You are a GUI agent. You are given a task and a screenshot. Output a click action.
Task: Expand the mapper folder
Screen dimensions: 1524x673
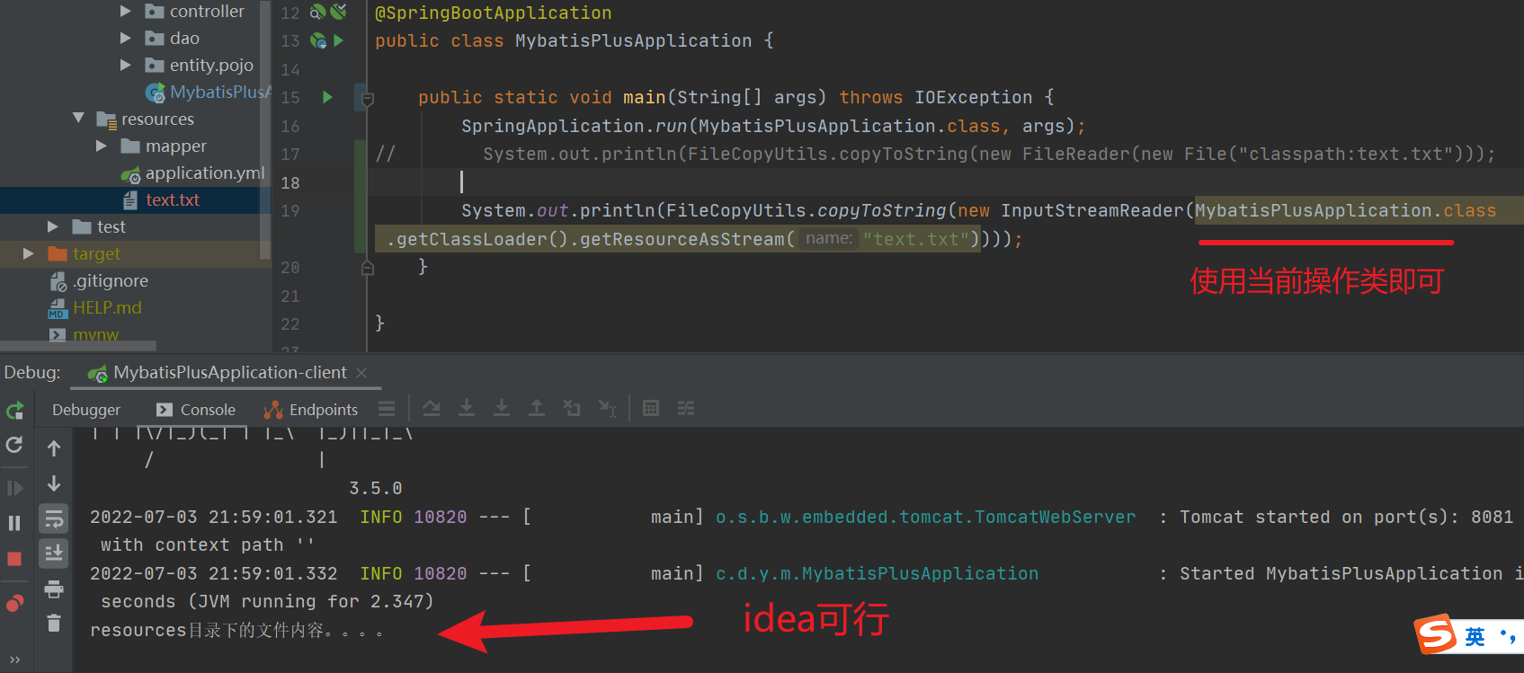tap(102, 146)
